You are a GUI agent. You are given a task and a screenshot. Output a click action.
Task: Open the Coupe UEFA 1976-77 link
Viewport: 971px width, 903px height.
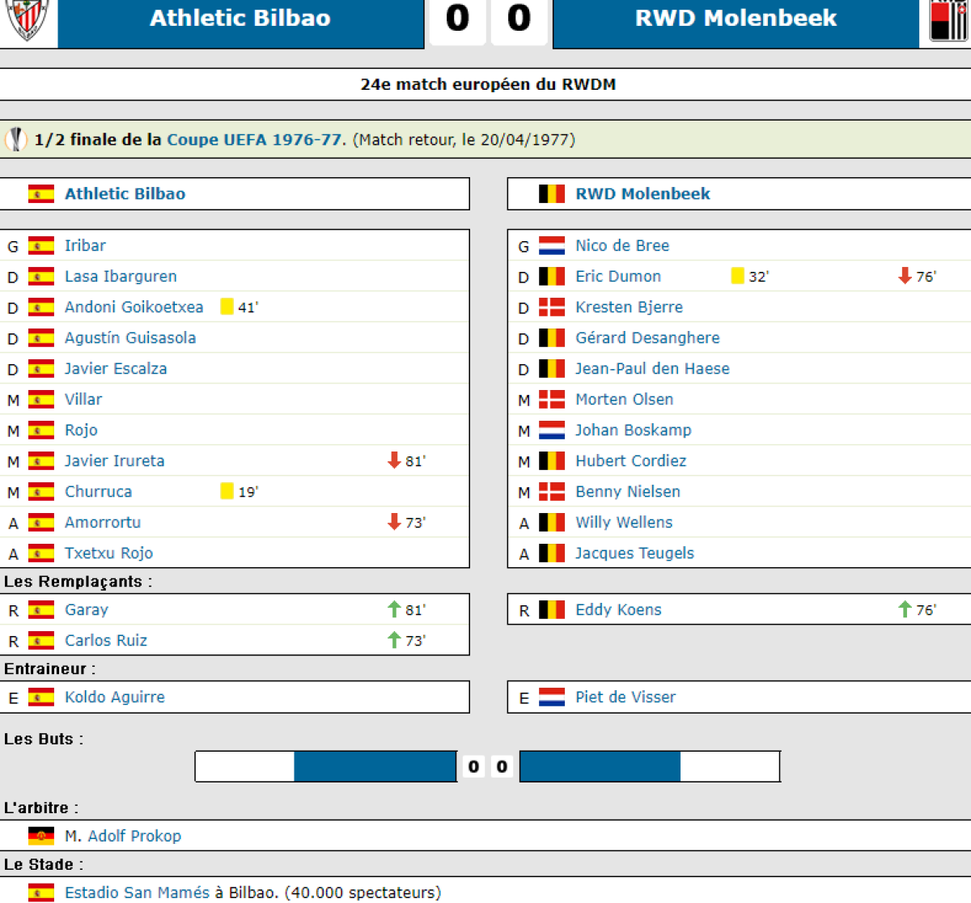(x=254, y=139)
